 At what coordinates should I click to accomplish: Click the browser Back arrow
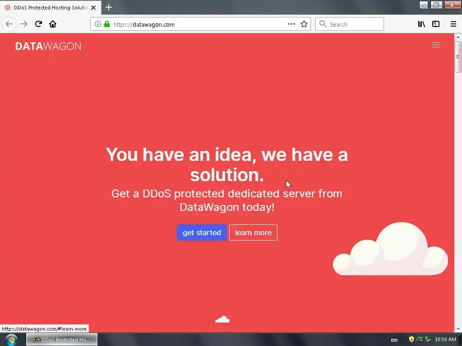(9, 24)
